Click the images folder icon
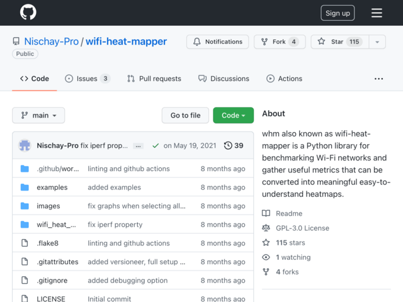Screen dimensions: 403x302 (x=25, y=206)
